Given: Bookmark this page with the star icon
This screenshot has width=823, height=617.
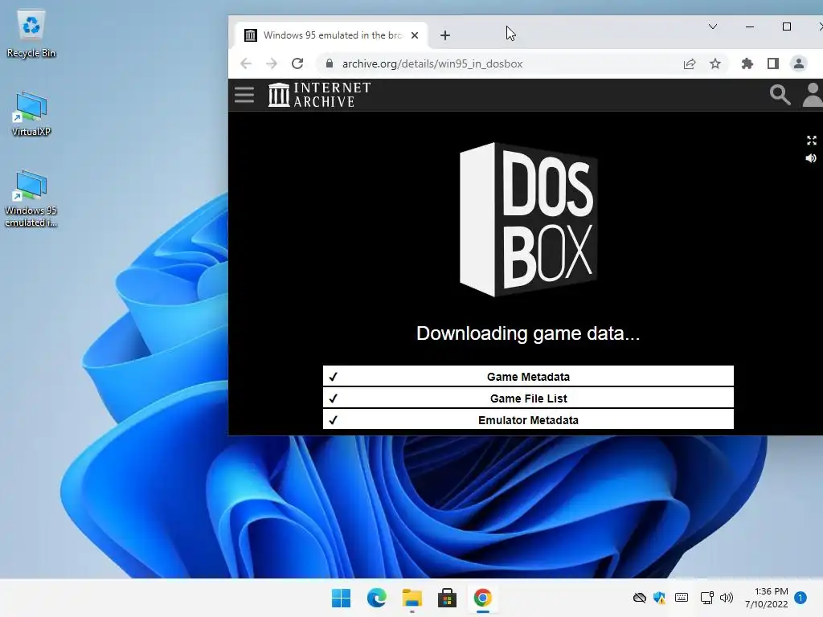Looking at the screenshot, I should tap(714, 63).
